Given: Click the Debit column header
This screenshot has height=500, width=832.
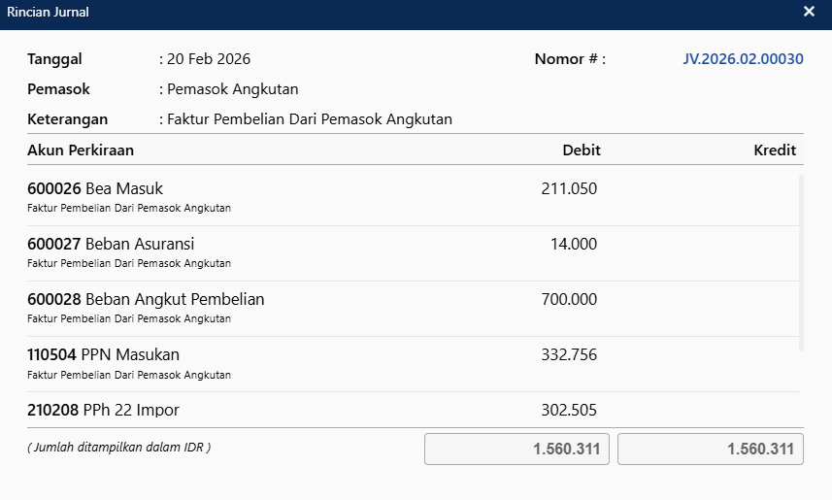Looking at the screenshot, I should click(582, 150).
